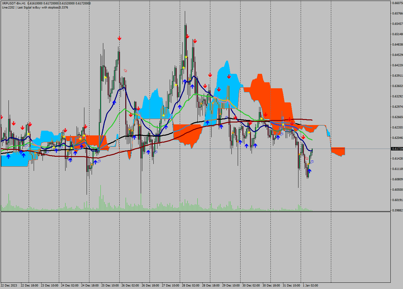Click the 0.64529 price axis label
Screen dimensions: 403x289
point(397,55)
